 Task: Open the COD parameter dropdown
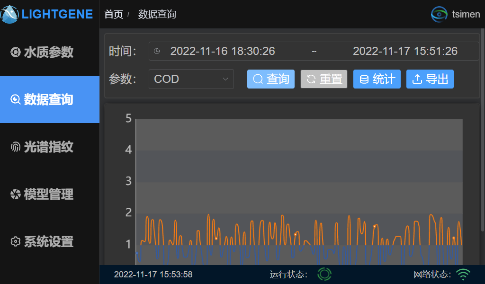tap(191, 79)
